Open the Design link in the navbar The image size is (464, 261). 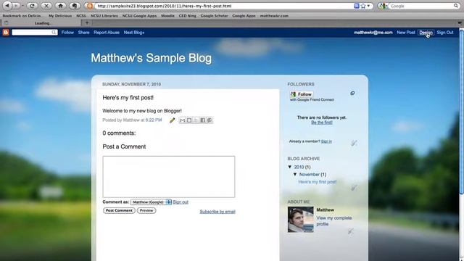tap(426, 32)
